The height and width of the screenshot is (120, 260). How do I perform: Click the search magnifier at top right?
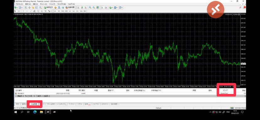click(240, 8)
